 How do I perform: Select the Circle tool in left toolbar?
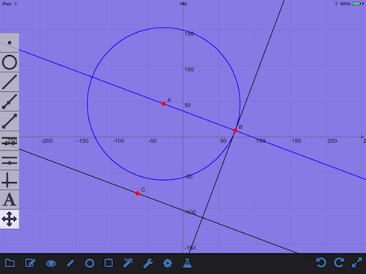coord(10,62)
